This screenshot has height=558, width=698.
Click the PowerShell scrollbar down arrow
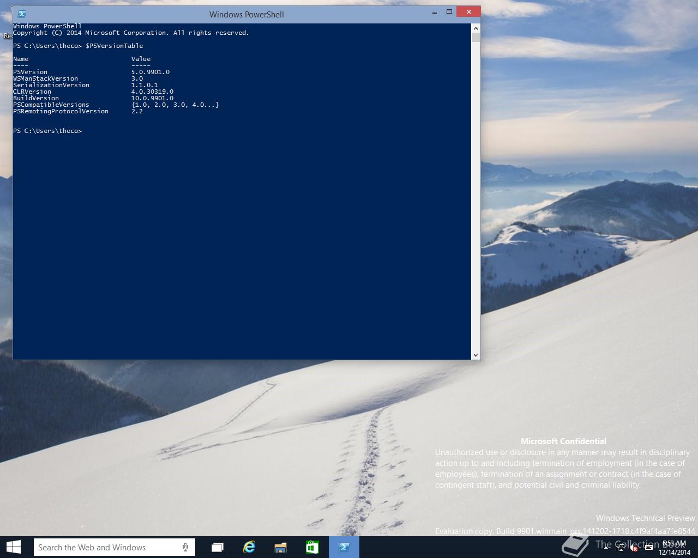[x=476, y=355]
